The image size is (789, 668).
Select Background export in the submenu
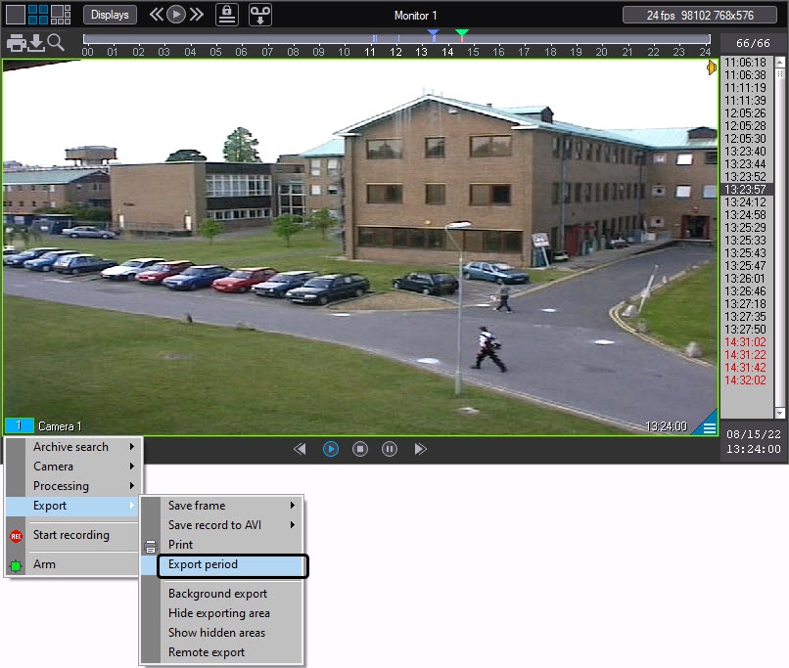click(217, 594)
